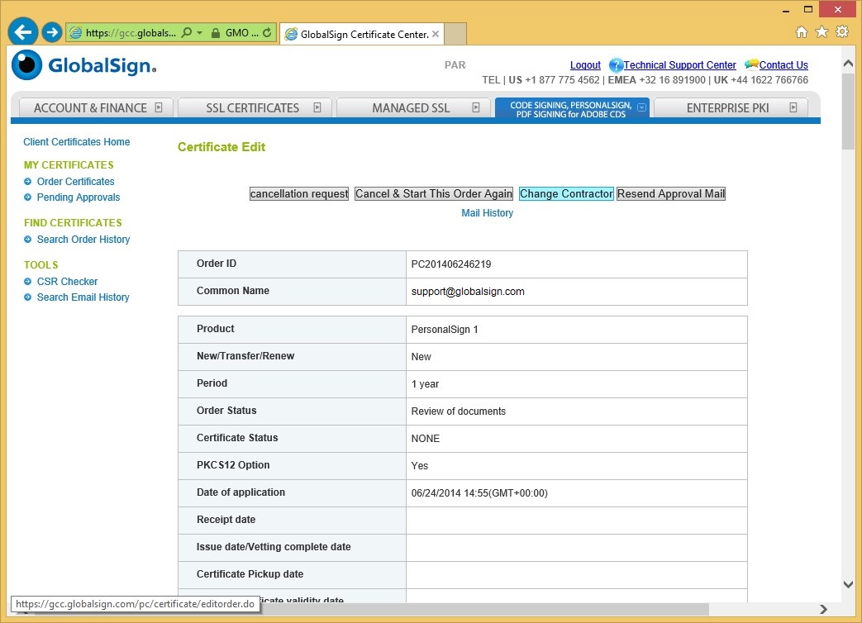Click the browser back arrow button
This screenshot has height=623, width=862.
pyautogui.click(x=22, y=32)
